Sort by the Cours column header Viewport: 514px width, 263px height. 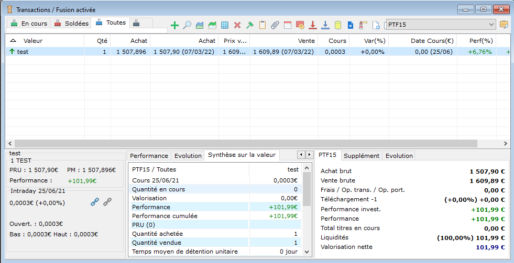(334, 41)
